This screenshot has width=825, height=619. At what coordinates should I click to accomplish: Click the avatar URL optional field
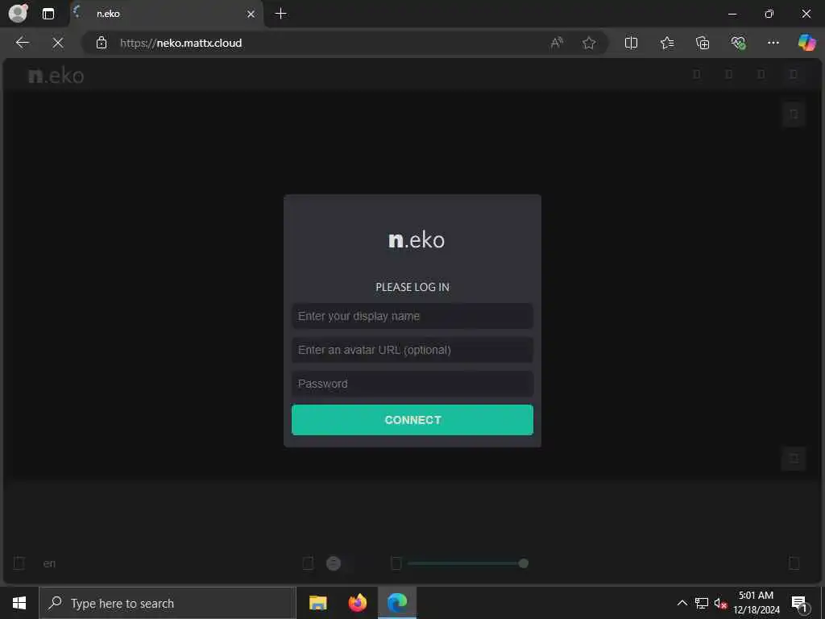pyautogui.click(x=412, y=350)
